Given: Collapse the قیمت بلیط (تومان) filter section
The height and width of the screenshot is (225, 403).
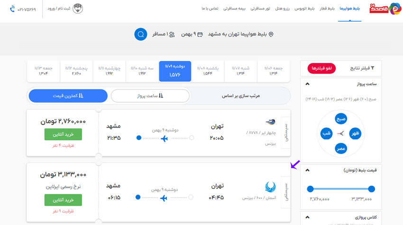Looking at the screenshot, I should [307, 170].
